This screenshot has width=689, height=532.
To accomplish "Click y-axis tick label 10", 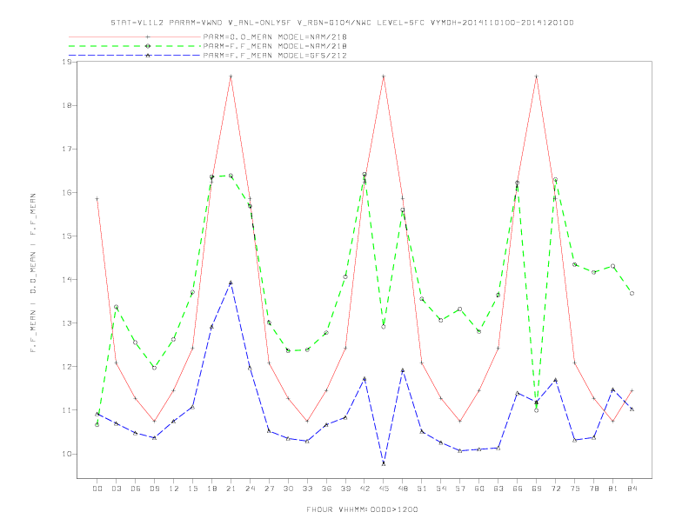I will 67,454.
